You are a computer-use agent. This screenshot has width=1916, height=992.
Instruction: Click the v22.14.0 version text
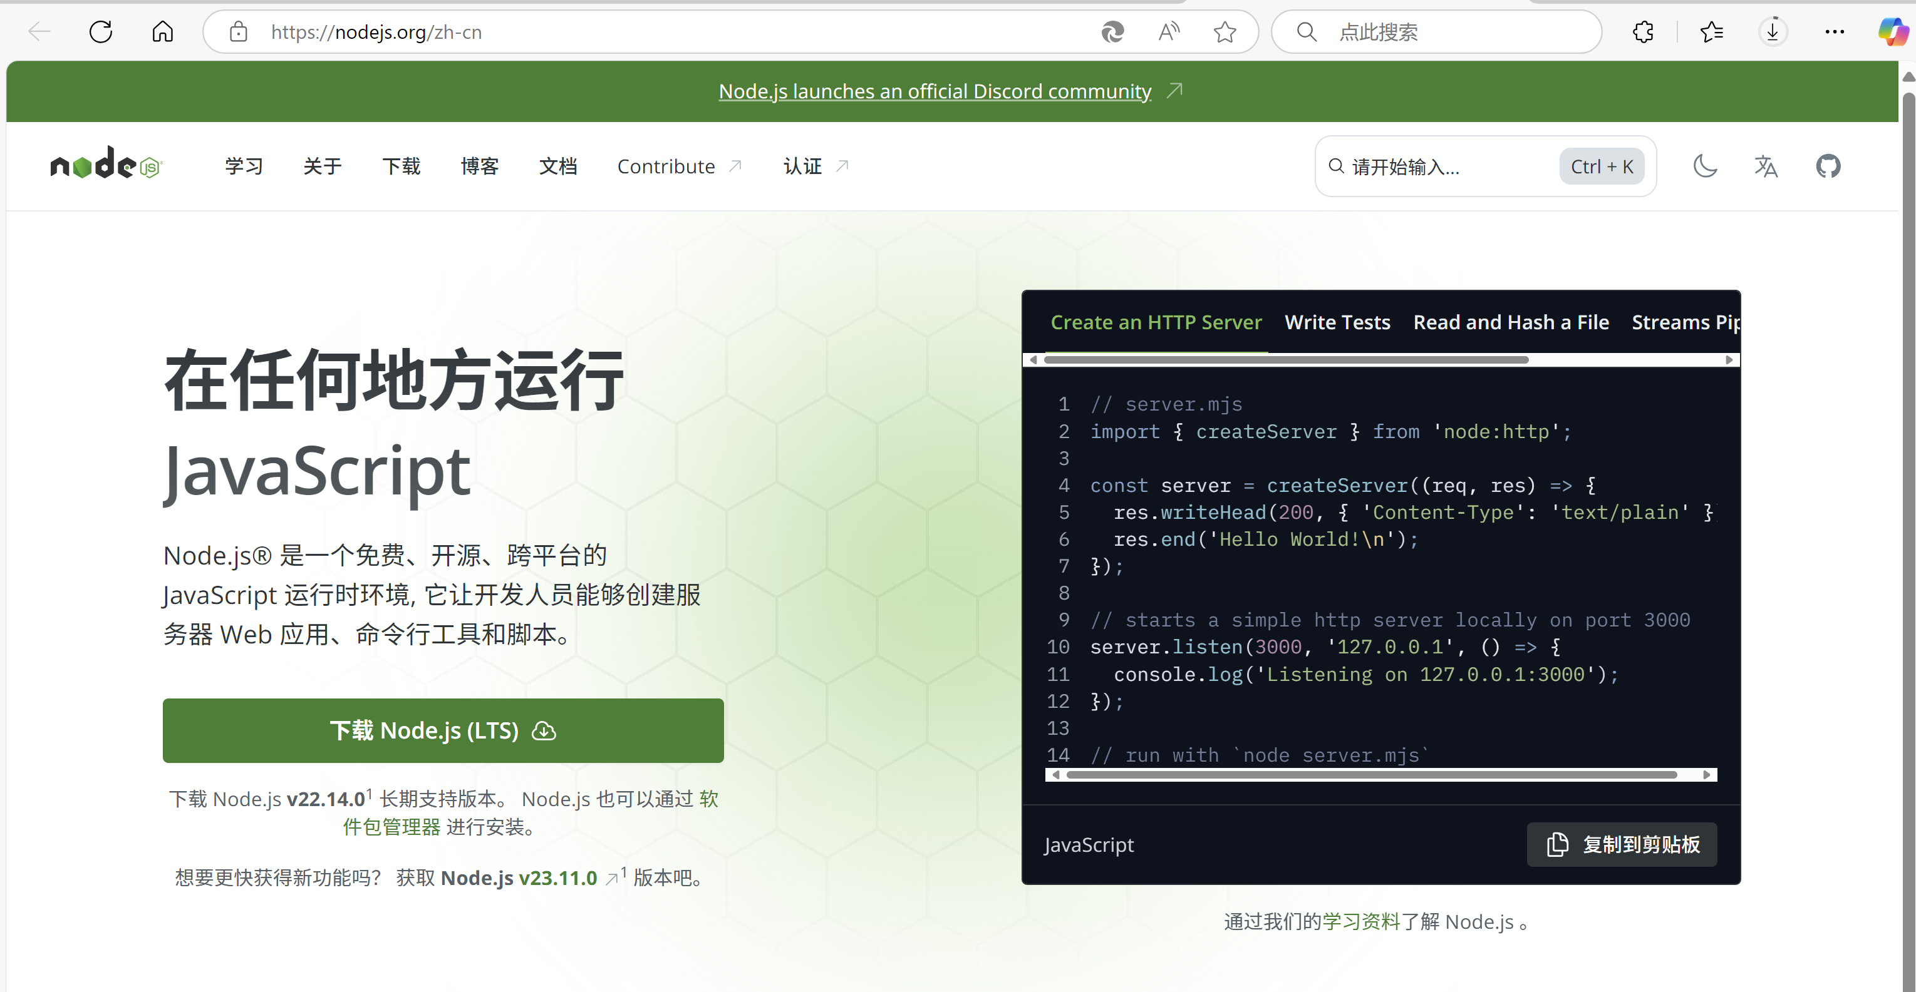(326, 799)
